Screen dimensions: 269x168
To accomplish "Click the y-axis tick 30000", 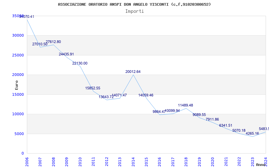I will tap(18, 36).
